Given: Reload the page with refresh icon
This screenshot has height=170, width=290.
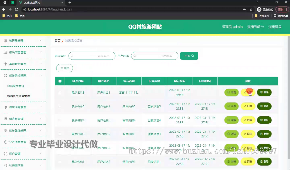Looking at the screenshot, I should click(x=17, y=9).
